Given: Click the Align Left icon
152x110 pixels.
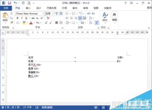Looking at the screenshot, I should tap(67, 18).
